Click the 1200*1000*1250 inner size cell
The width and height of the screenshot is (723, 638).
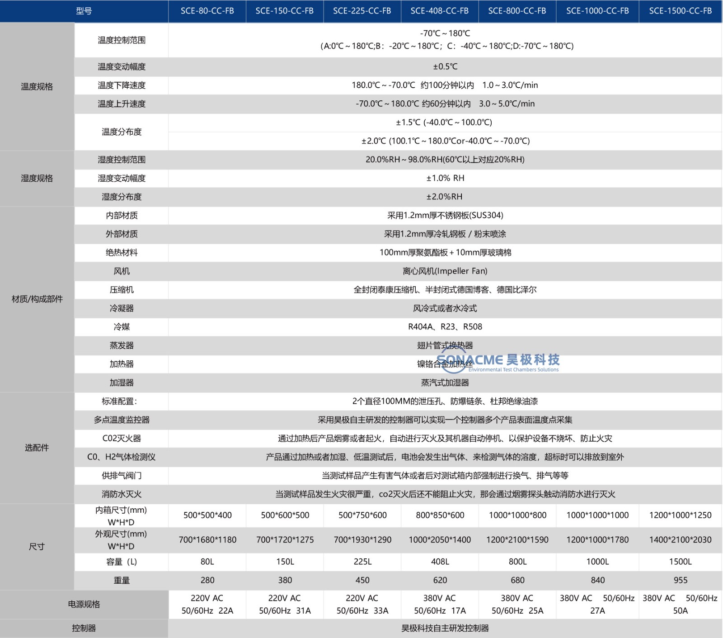coord(681,515)
